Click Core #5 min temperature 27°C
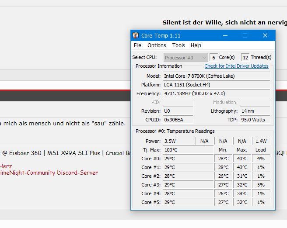The width and height of the screenshot is (287, 228). [x=223, y=202]
